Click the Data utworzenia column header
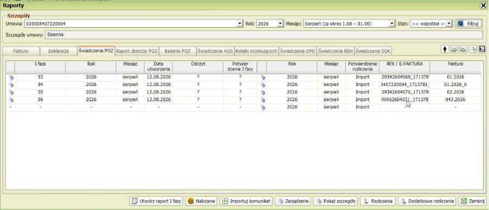489x210 pixels. (x=158, y=67)
